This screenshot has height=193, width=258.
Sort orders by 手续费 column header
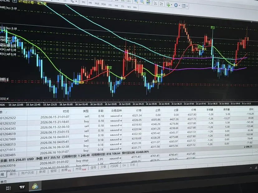pos(210,110)
